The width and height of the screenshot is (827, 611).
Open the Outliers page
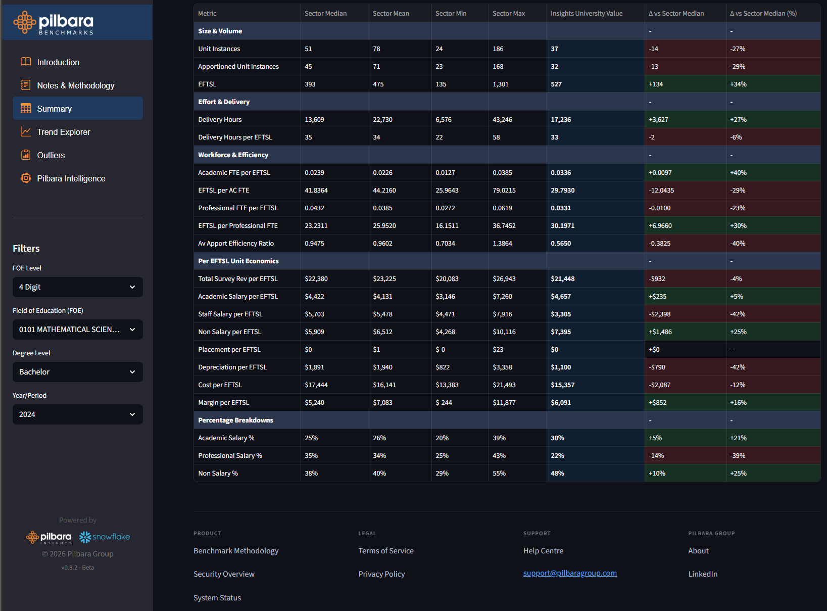(x=51, y=155)
